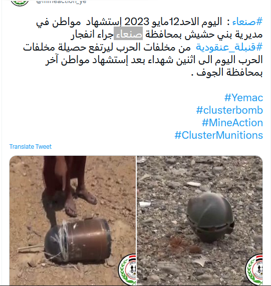Open the #clusterbomb hashtag

tap(229, 110)
